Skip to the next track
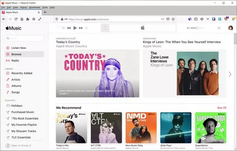 click(x=81, y=28)
